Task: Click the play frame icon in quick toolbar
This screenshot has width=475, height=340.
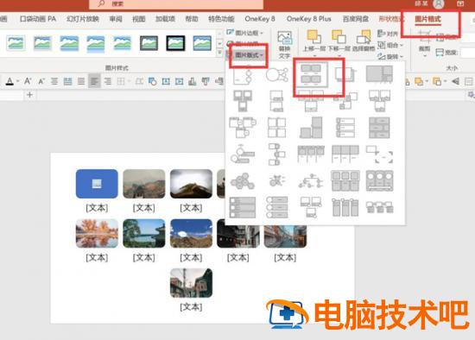Action: click(179, 81)
